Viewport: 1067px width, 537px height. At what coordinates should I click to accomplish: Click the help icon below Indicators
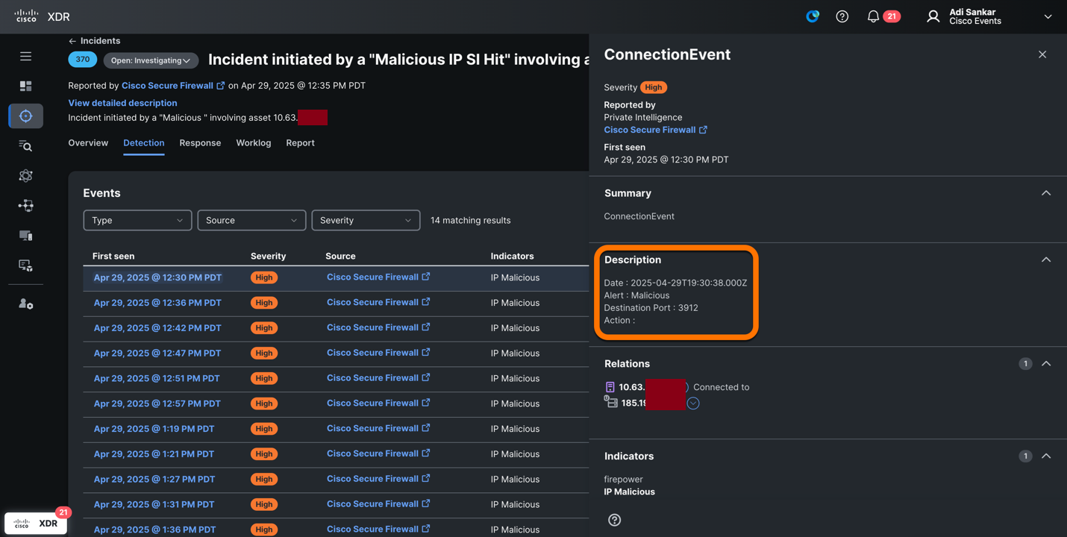[x=614, y=520]
